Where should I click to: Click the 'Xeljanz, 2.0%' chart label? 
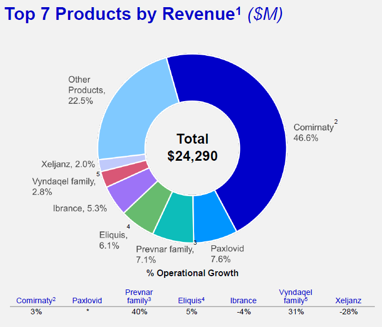(x=68, y=164)
